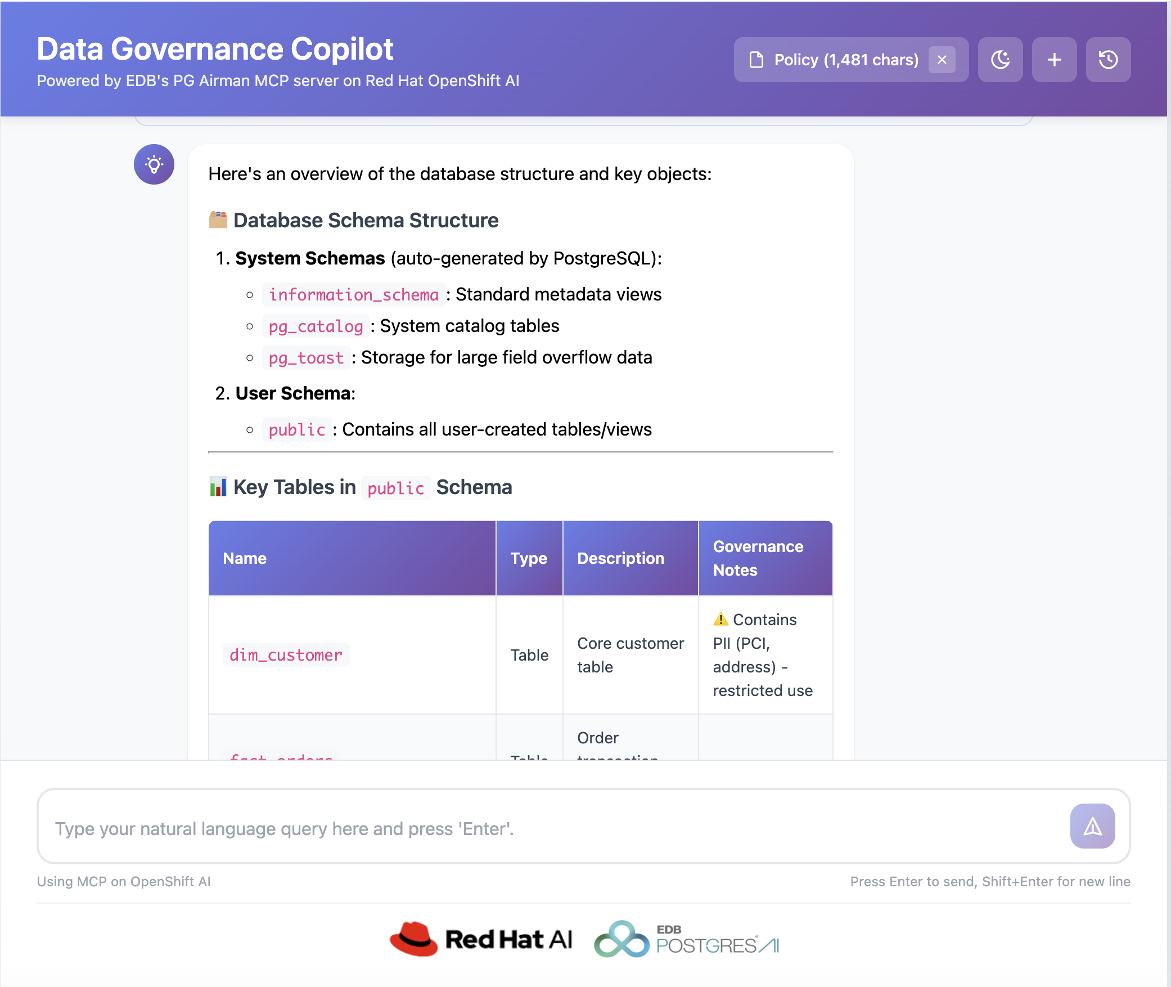
Task: Click the dim_customer table name
Action: pos(286,655)
